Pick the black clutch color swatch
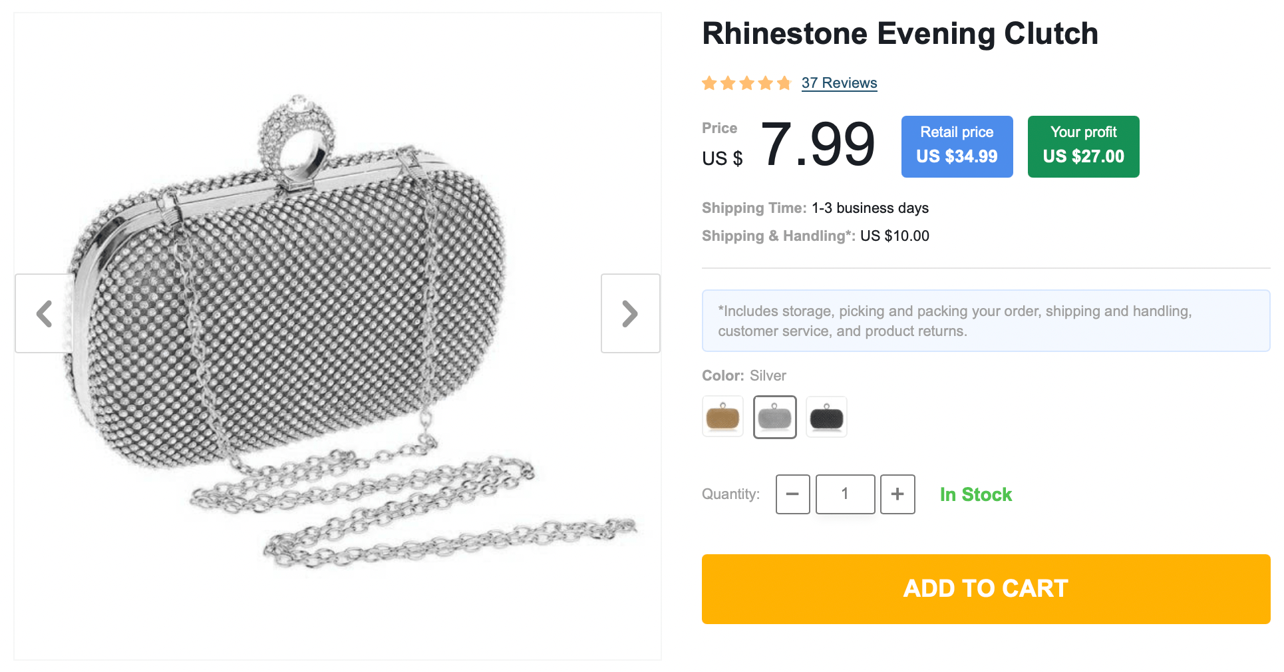The height and width of the screenshot is (672, 1284). [x=826, y=417]
